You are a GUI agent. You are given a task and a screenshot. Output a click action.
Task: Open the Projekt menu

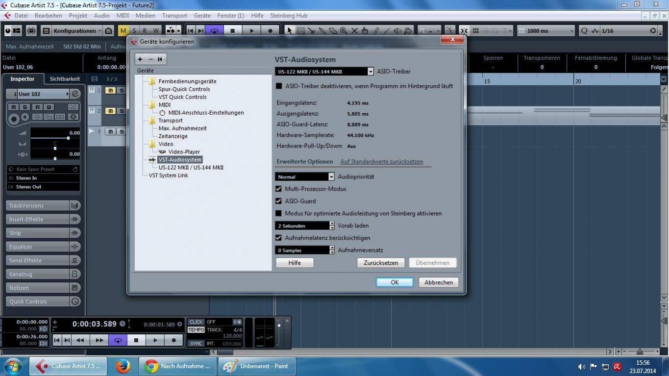click(78, 15)
